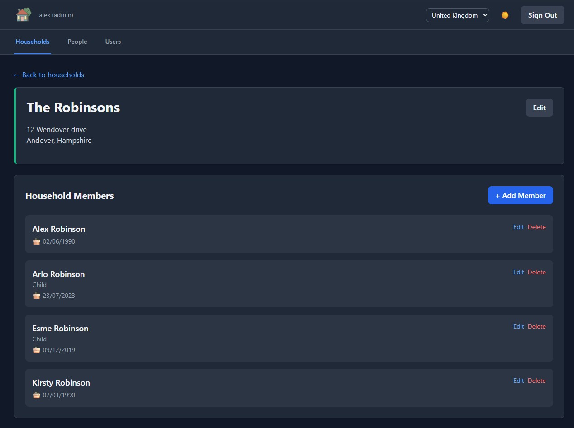Delete Kirsty Robinson from household
The width and height of the screenshot is (574, 428).
pyautogui.click(x=537, y=381)
